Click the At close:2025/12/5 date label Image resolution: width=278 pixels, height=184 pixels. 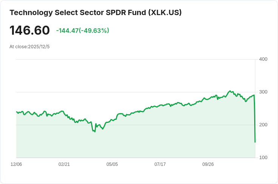(29, 47)
